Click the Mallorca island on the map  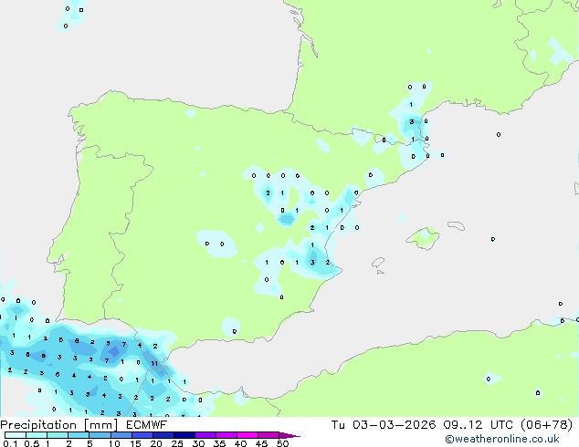(x=423, y=238)
